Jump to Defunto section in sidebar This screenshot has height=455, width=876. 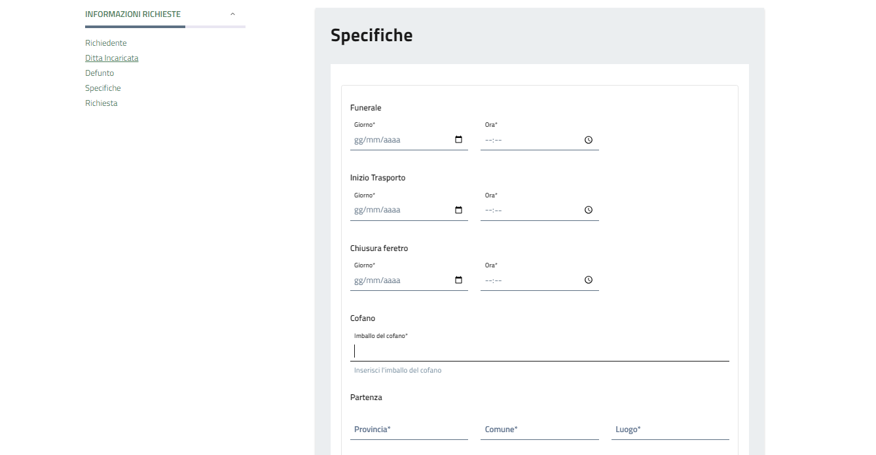pyautogui.click(x=100, y=73)
